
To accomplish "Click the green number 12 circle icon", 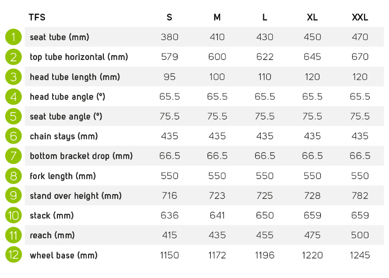I will coord(13,255).
